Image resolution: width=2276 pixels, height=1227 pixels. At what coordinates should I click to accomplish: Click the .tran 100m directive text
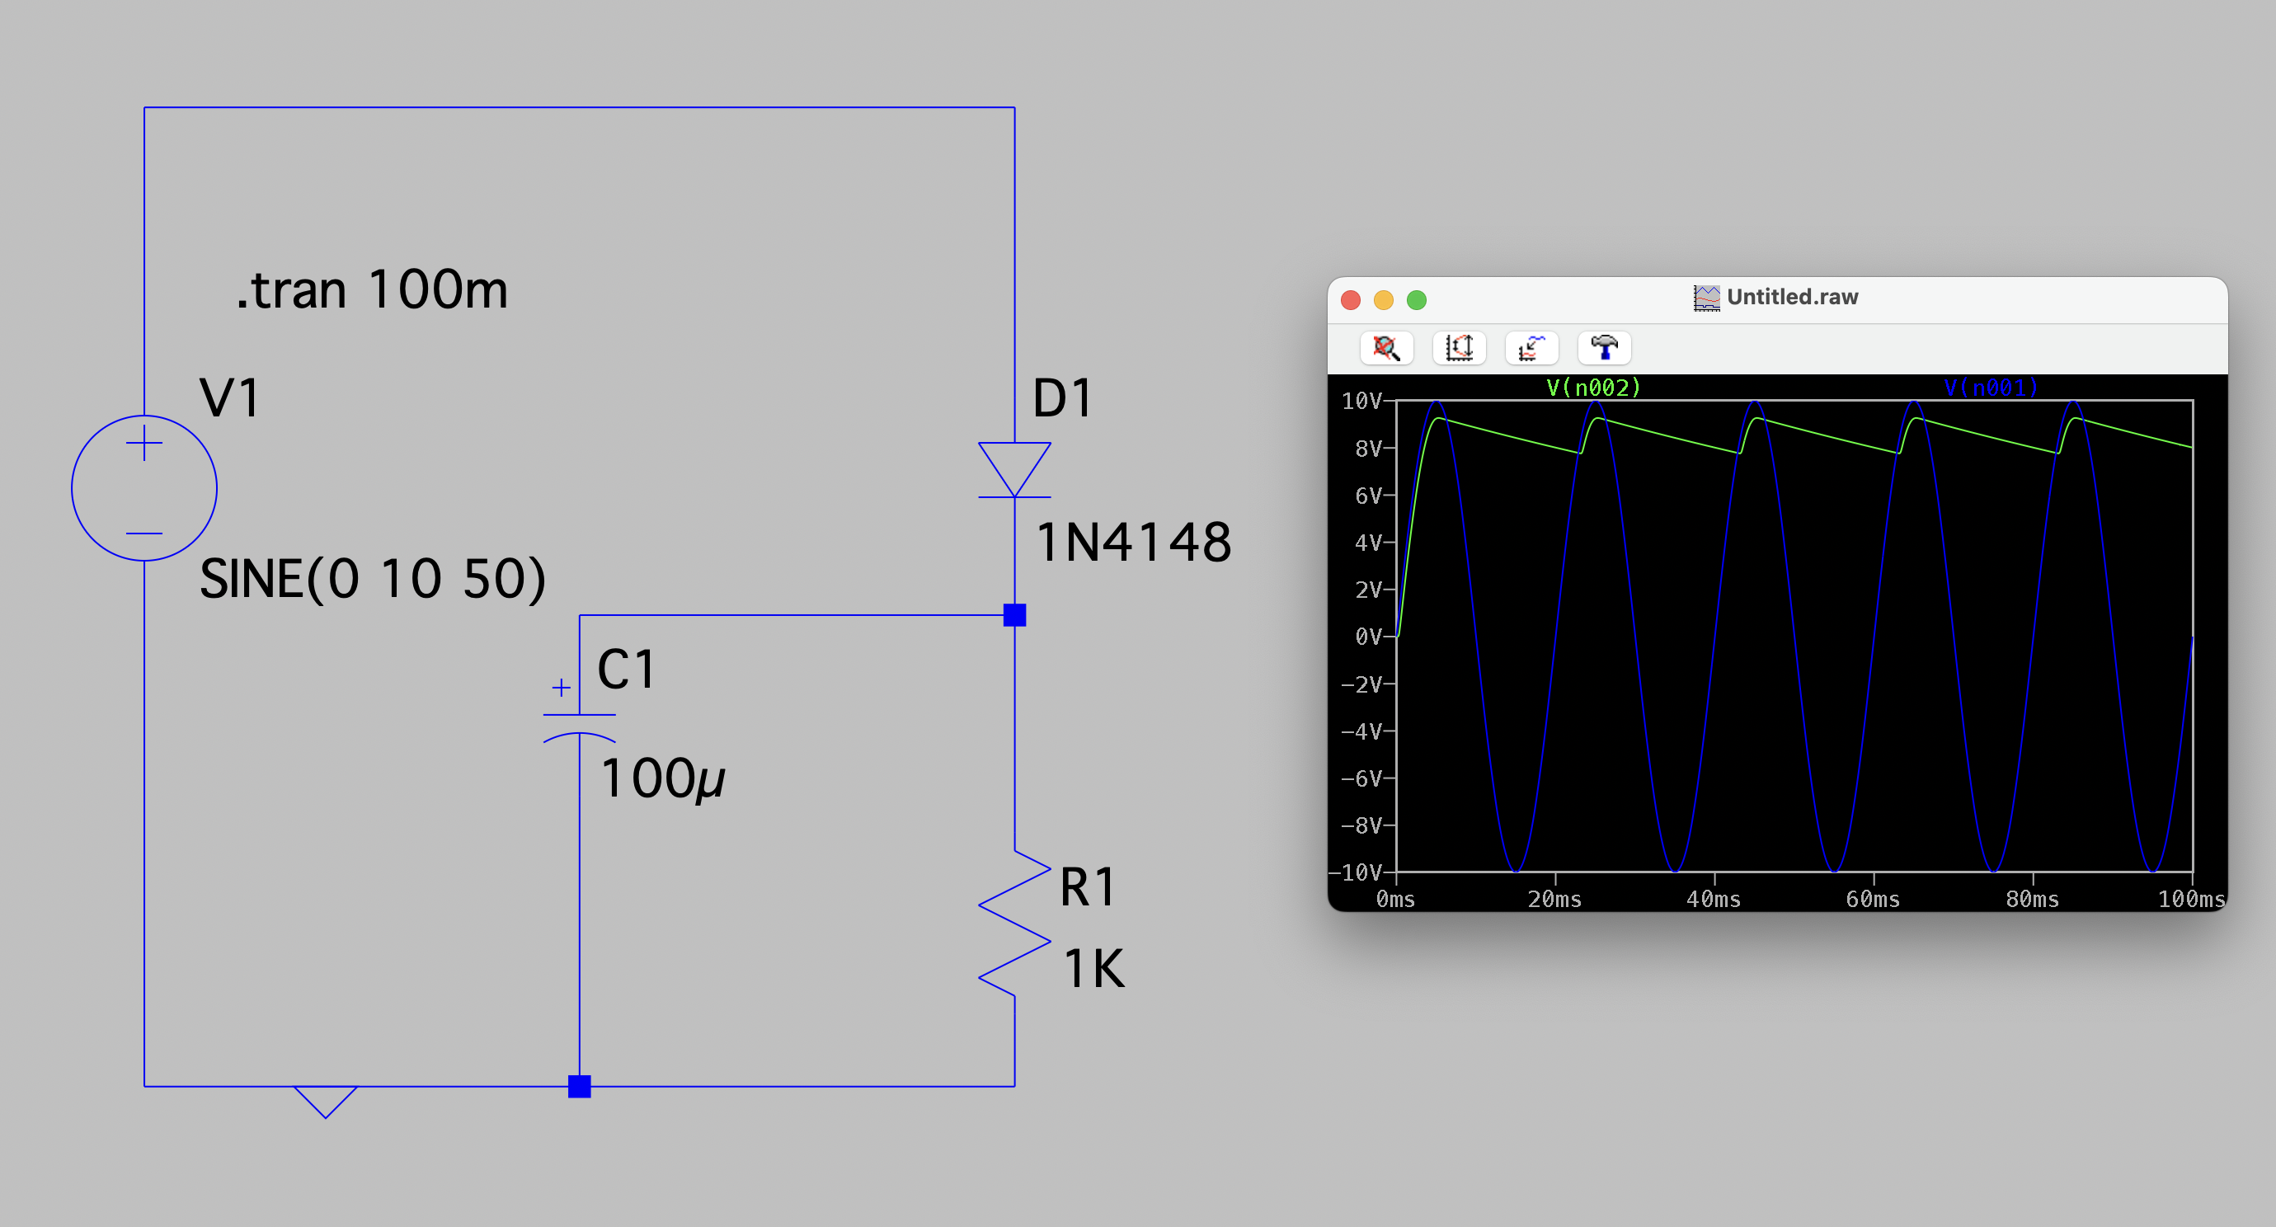coord(372,289)
